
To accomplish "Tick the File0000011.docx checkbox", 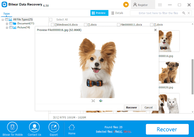I will click(x=118, y=25).
